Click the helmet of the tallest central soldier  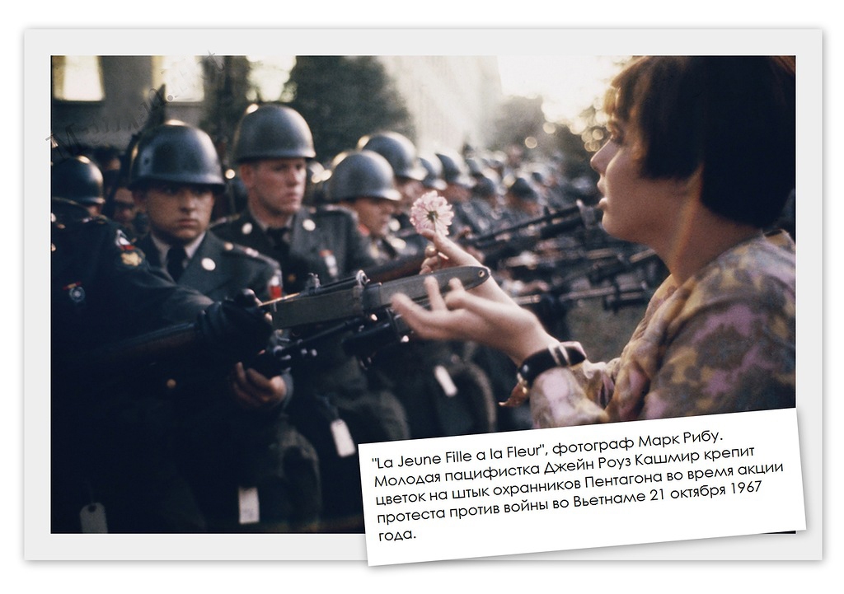273,132
